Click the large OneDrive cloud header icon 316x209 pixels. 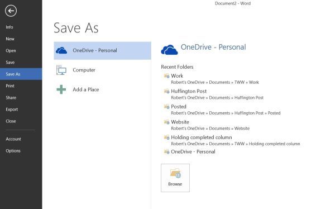point(169,50)
